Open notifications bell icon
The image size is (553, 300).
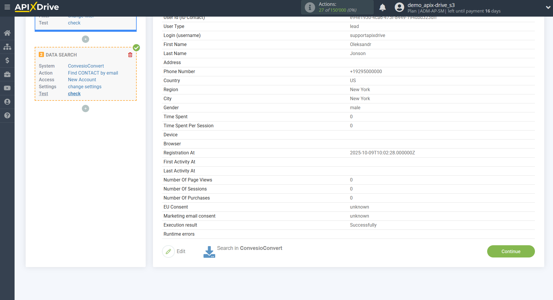383,8
